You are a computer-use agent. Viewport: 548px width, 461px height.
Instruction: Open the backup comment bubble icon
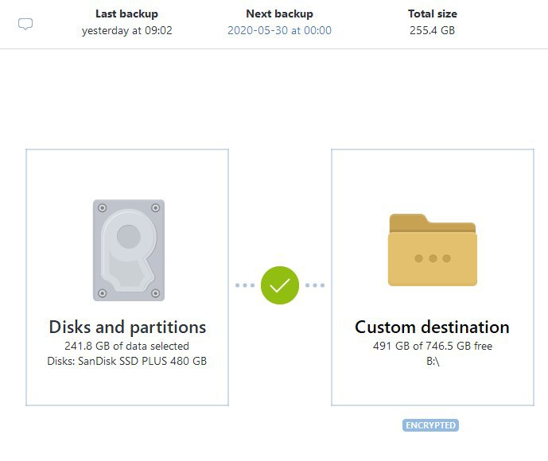click(25, 24)
